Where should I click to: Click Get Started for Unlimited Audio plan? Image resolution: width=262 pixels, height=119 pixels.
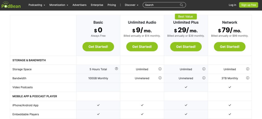[x=142, y=47]
